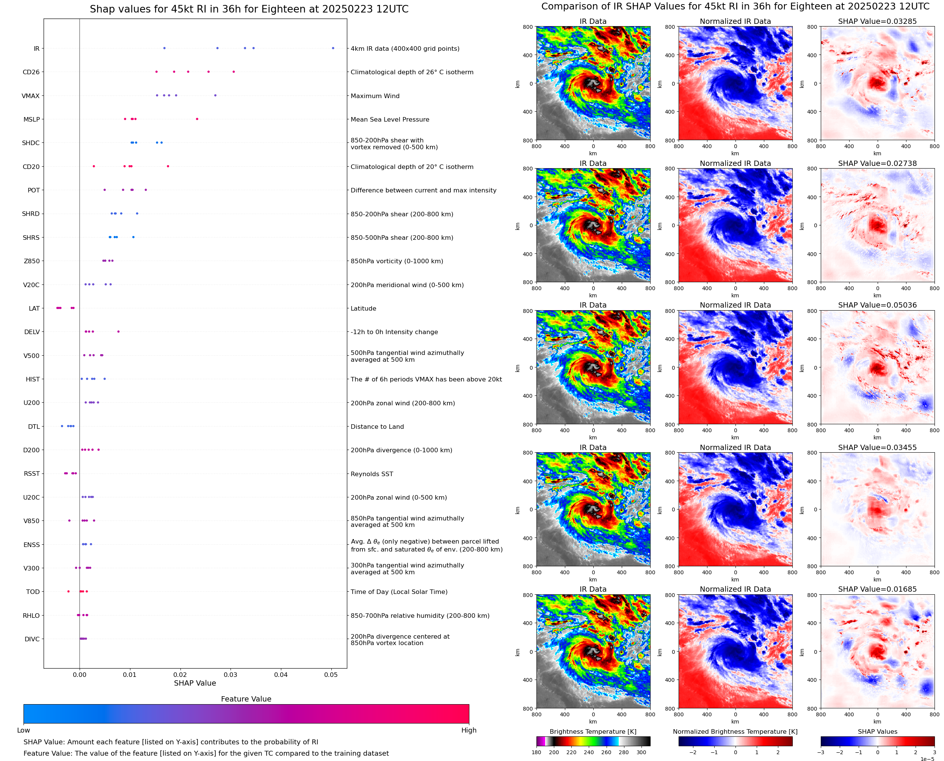Viewport: 944px width, 761px height.
Task: Click rightmost MSLP pink dot
Action: [197, 119]
